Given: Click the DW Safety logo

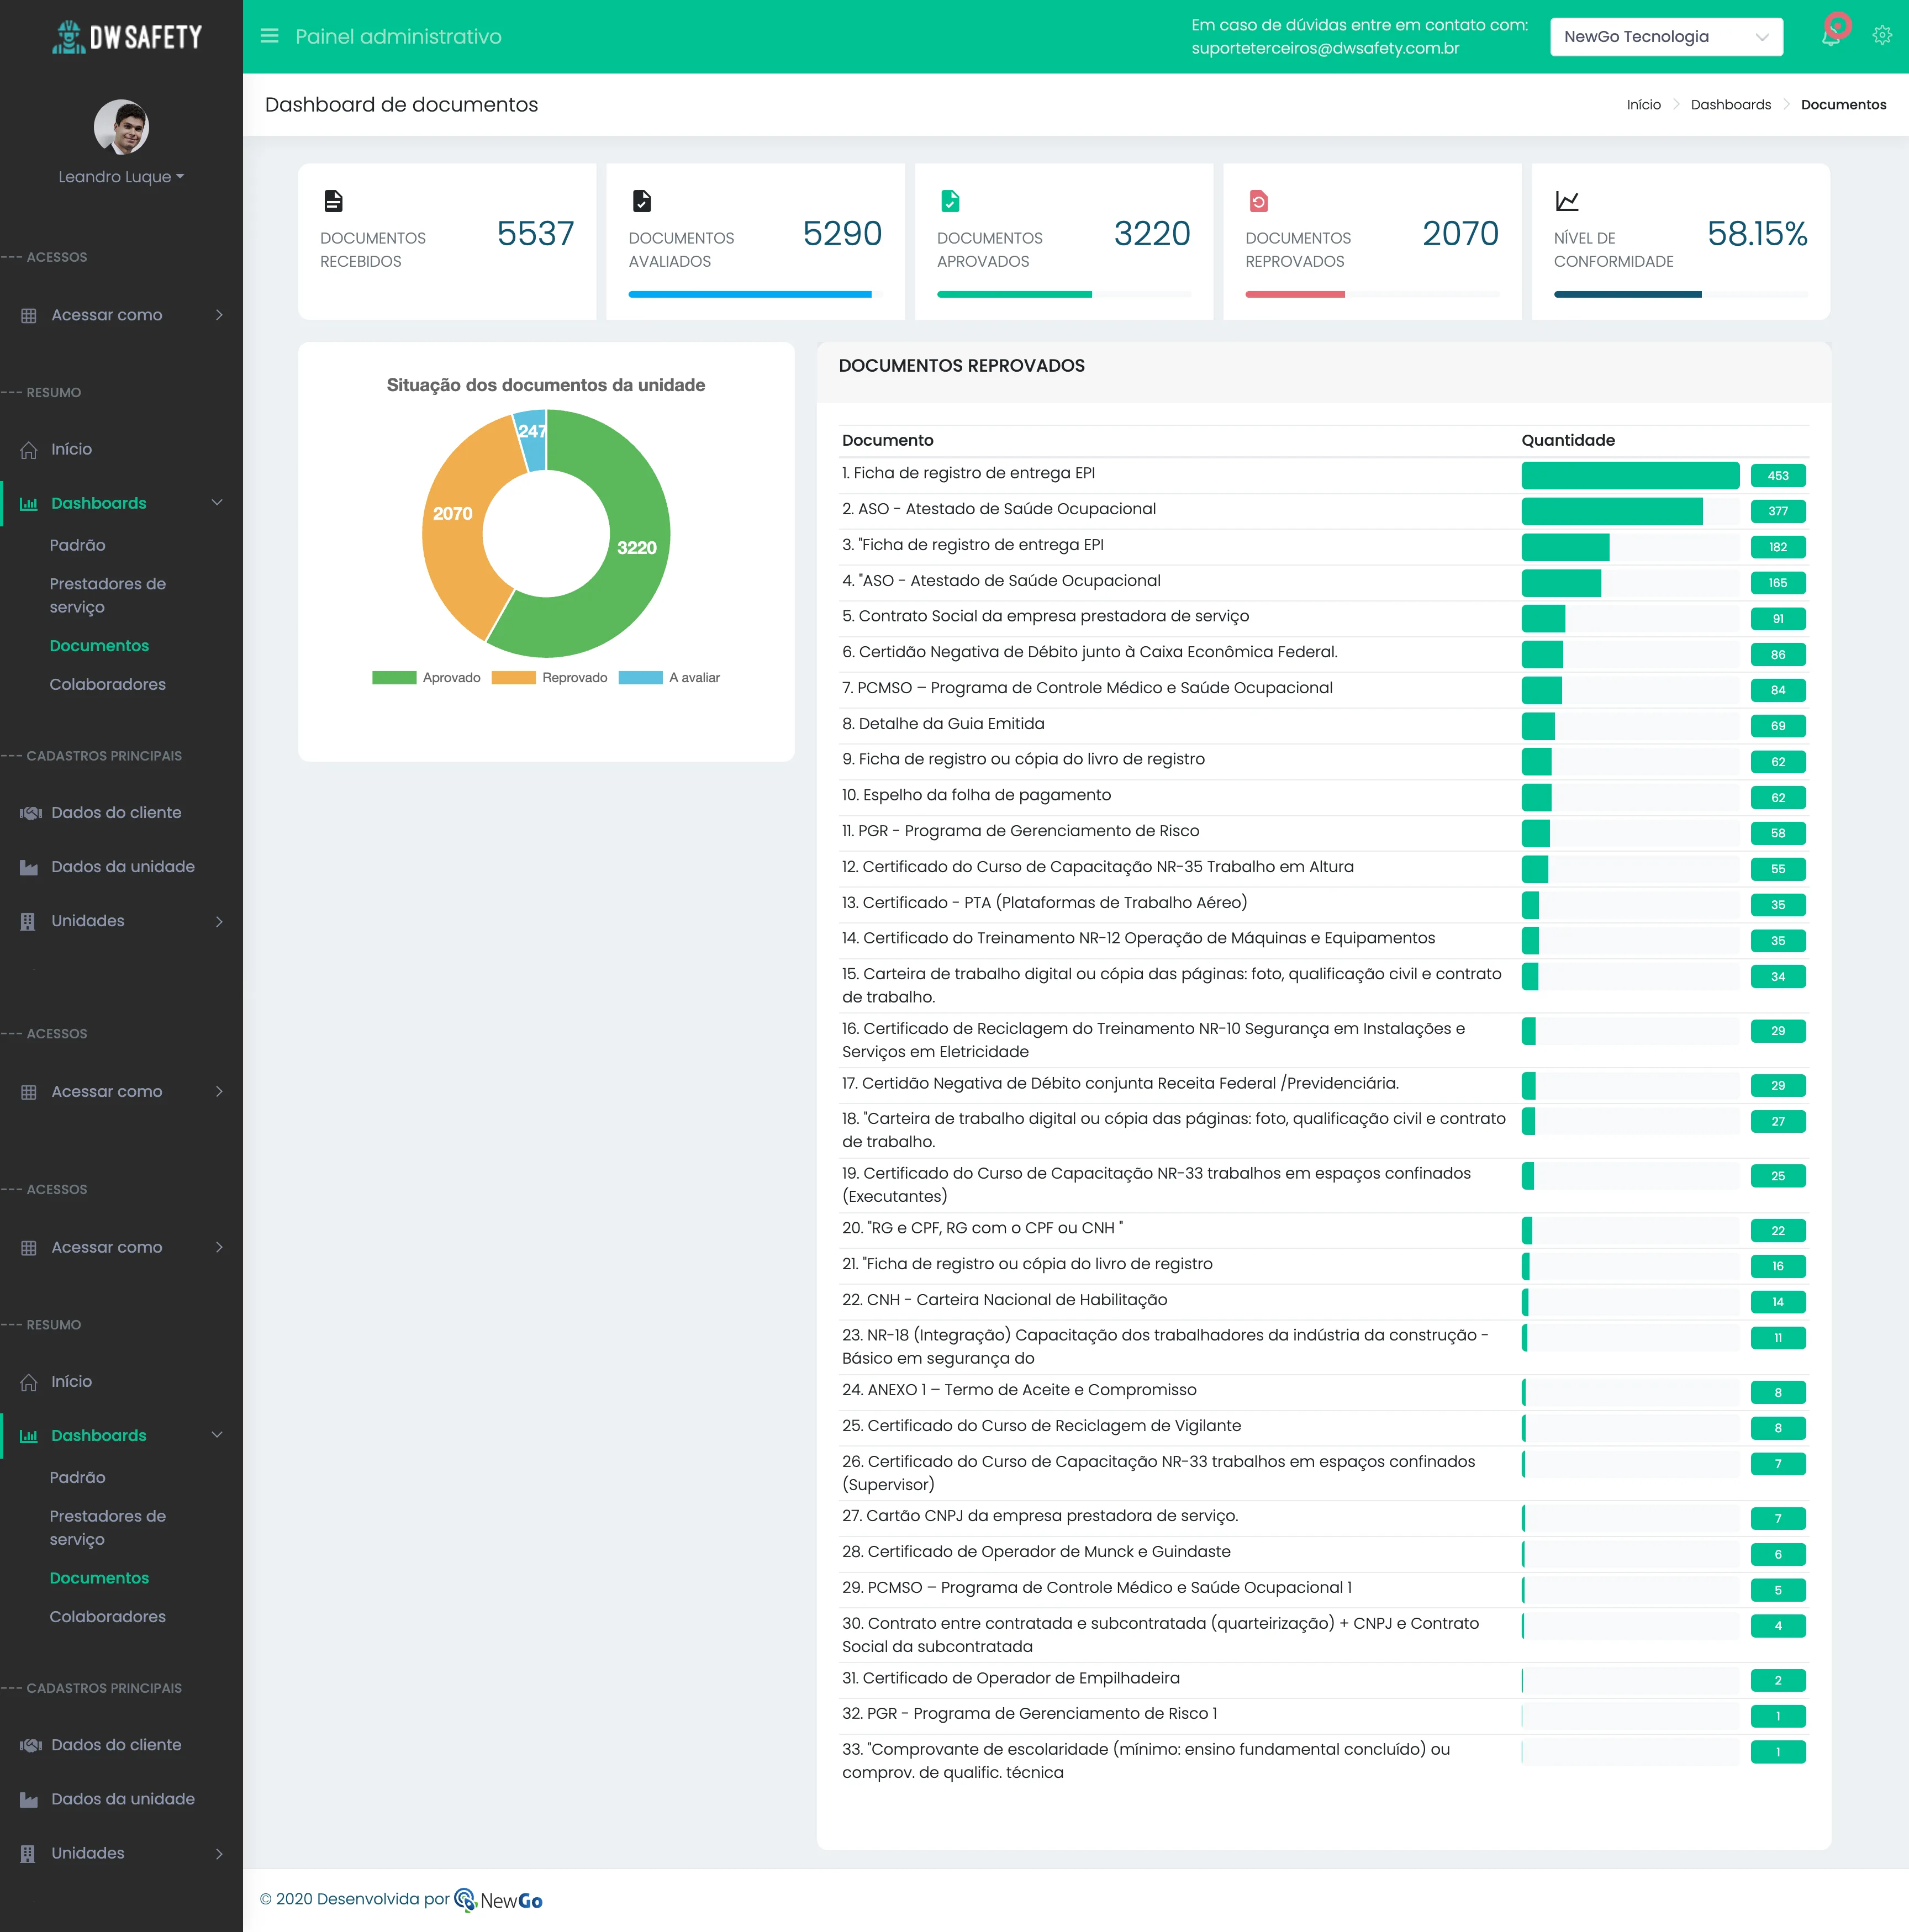Looking at the screenshot, I should 122,36.
